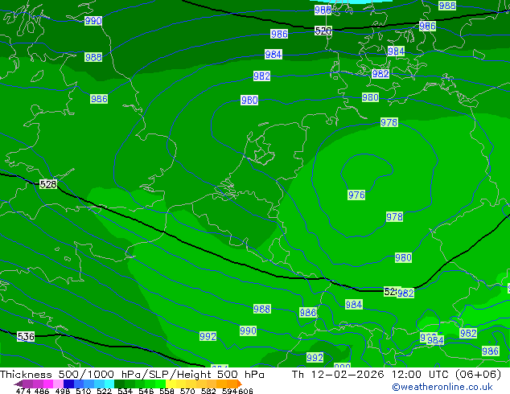The height and width of the screenshot is (394, 510).
Task: Pick the brightest green swatch before yellow
Action: 160,384
